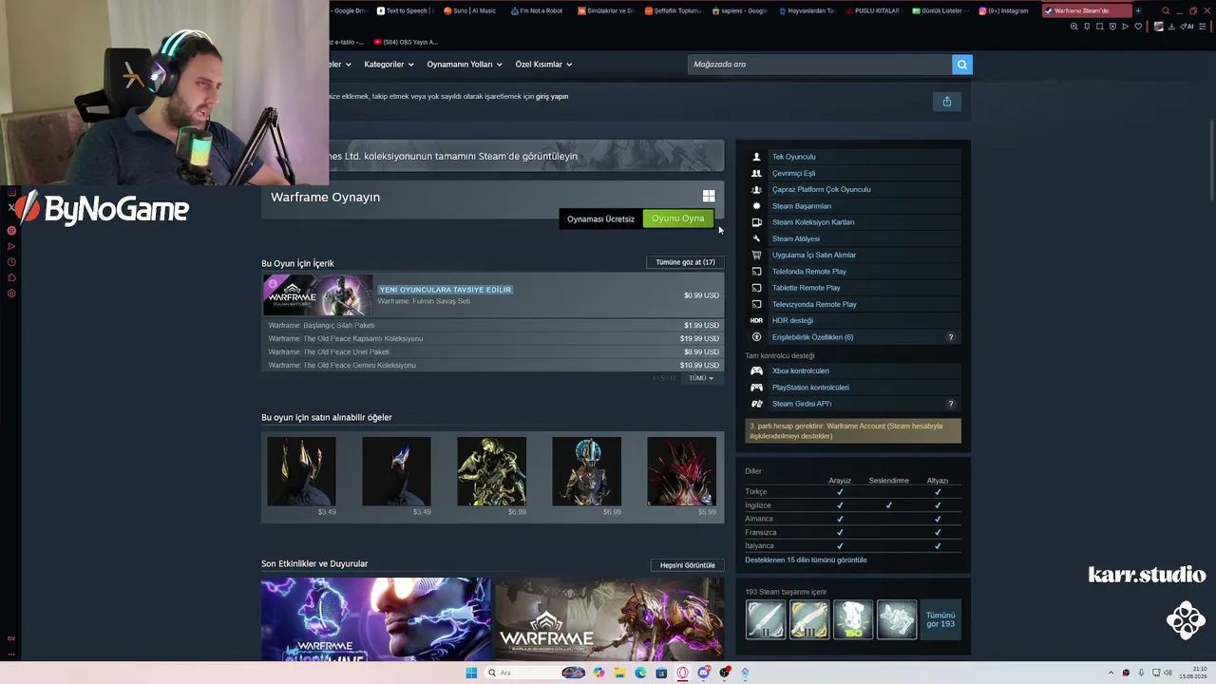This screenshot has width=1216, height=684.
Task: Select Warframe: The Old Peace Ünel Paketi row
Action: [493, 351]
